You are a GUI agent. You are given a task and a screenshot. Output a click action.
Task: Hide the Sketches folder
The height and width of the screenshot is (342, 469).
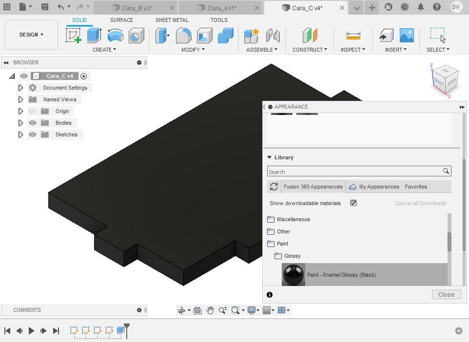coord(33,134)
